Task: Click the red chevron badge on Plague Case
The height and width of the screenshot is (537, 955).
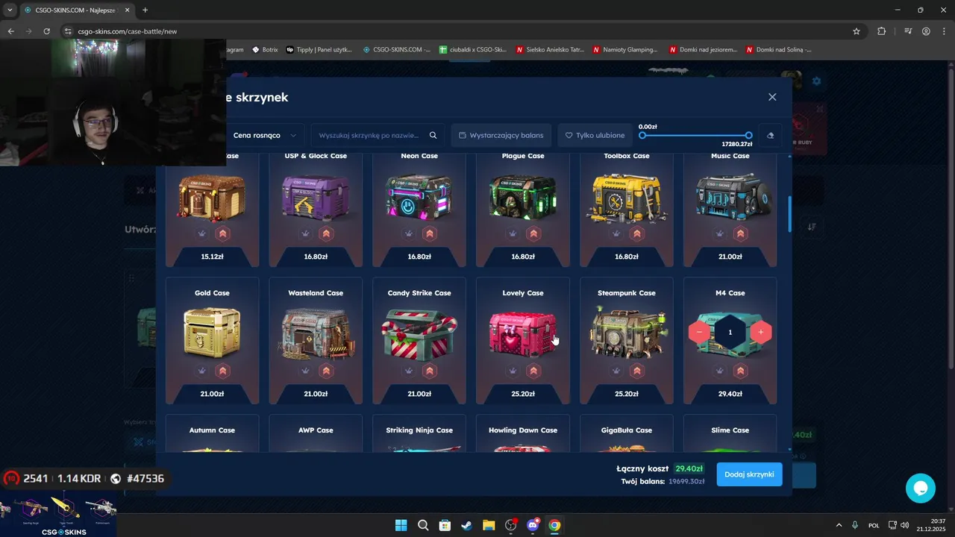Action: 533,233
